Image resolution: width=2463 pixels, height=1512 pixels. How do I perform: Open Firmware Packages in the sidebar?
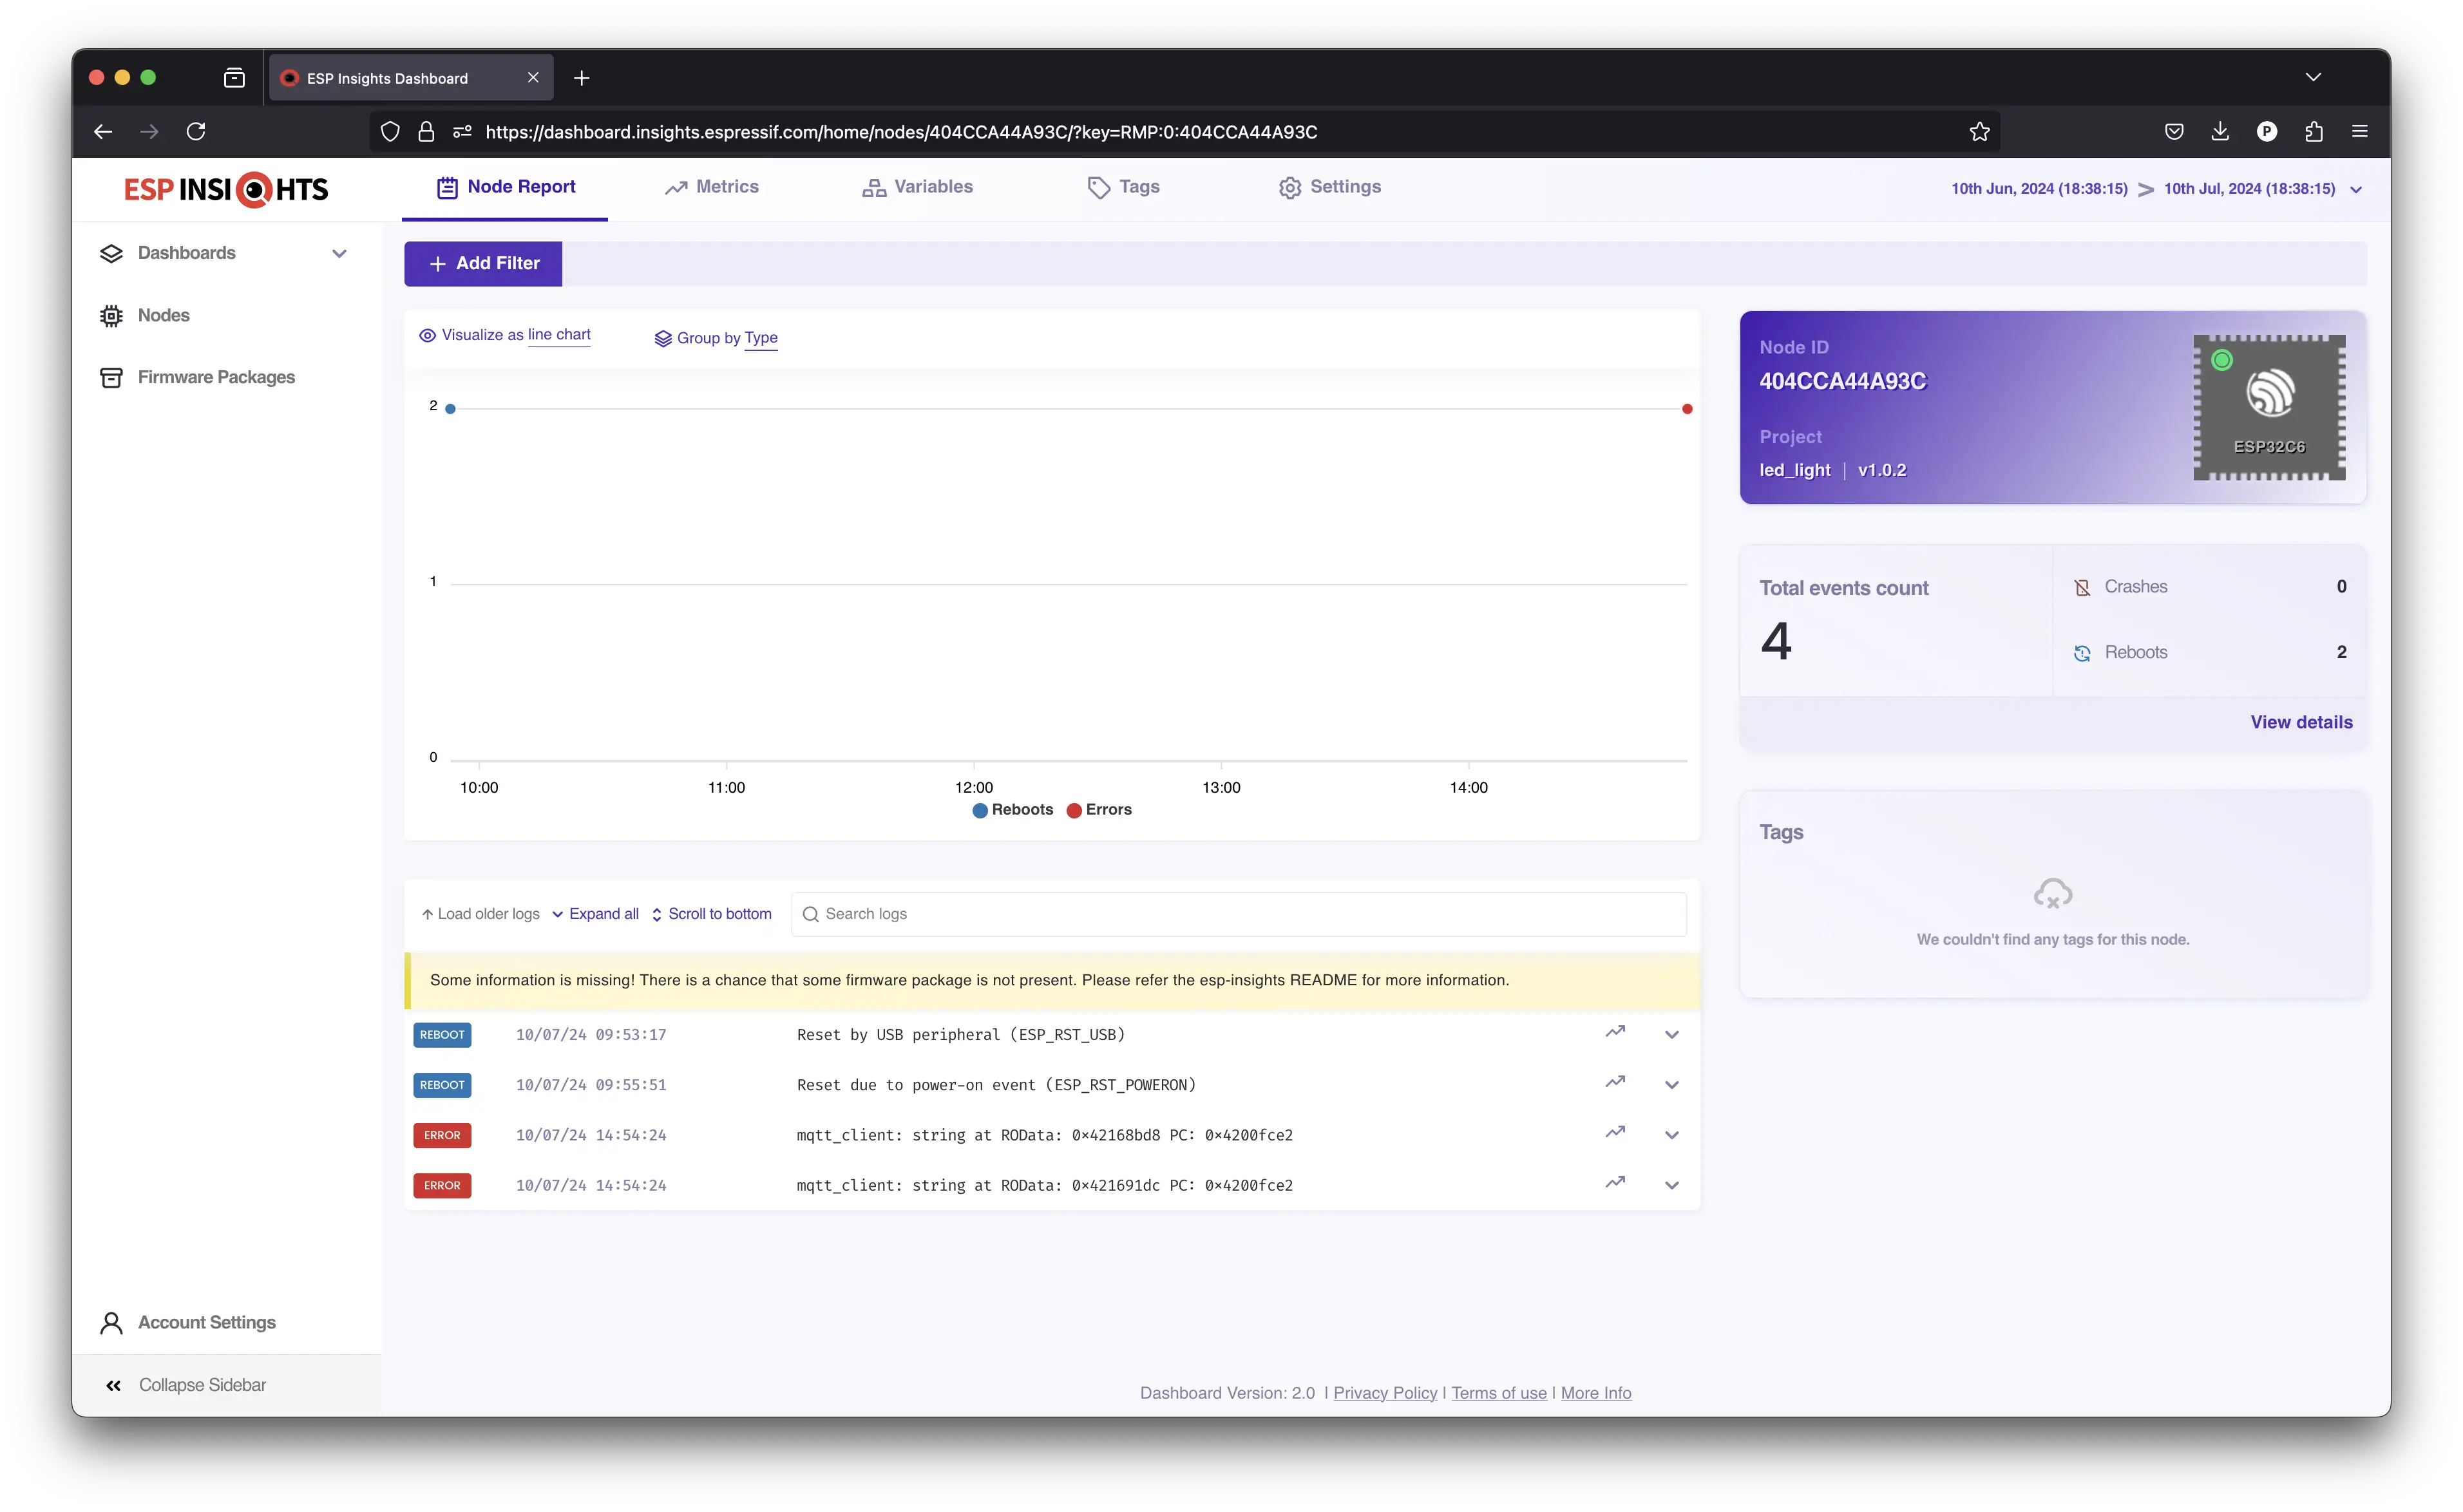[216, 377]
